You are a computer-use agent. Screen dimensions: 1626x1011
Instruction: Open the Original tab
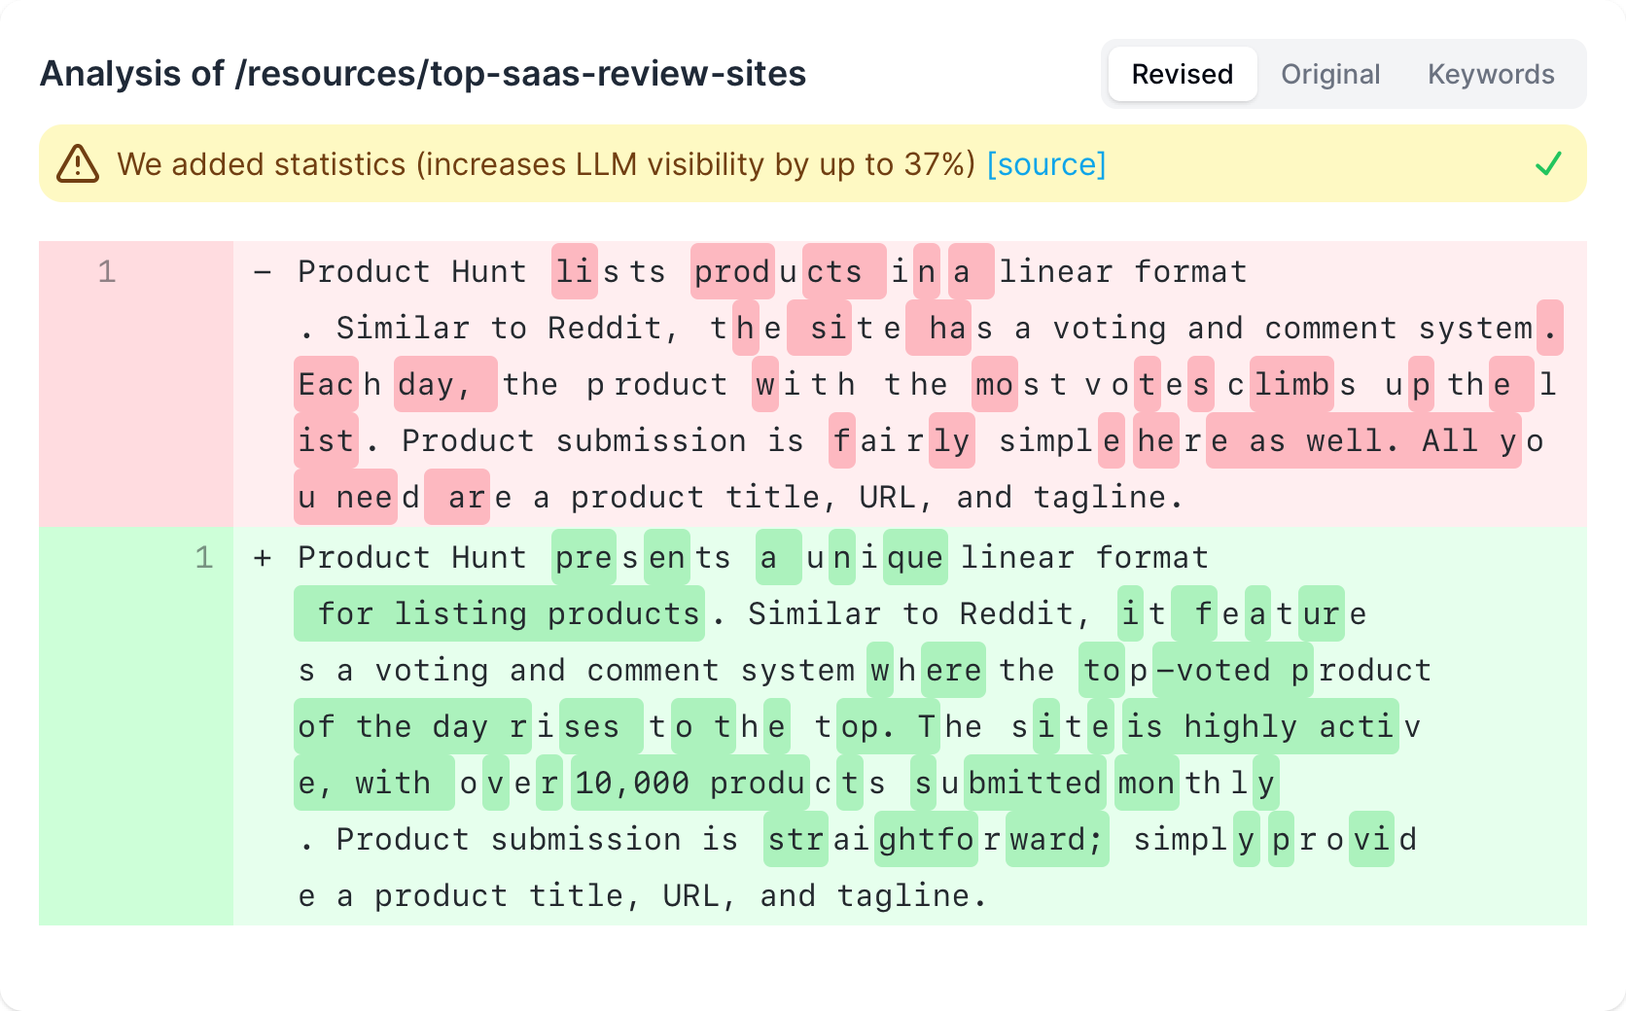click(1329, 74)
